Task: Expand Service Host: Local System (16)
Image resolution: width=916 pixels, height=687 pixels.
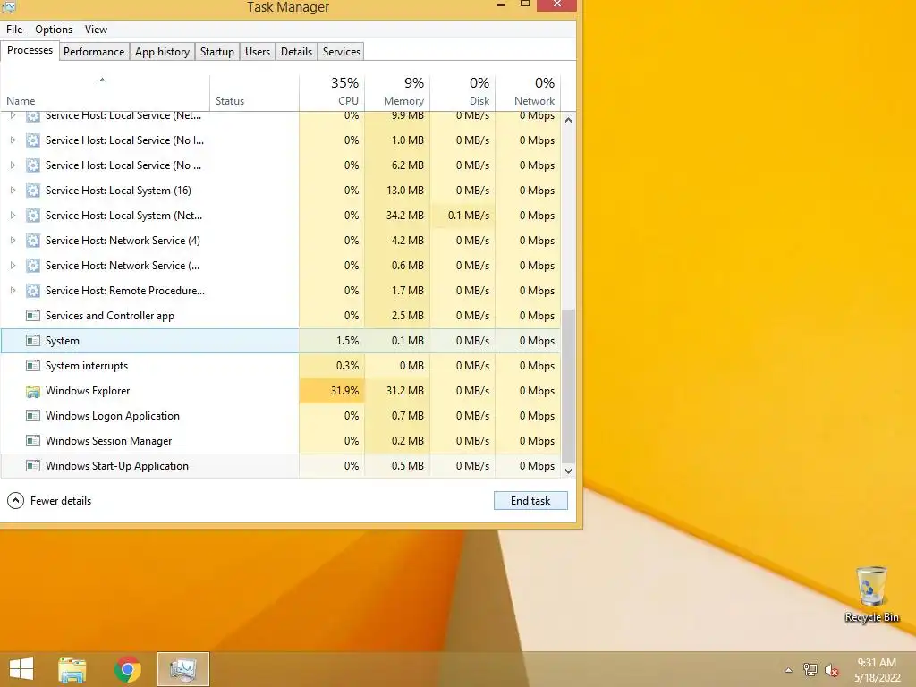Action: point(13,191)
